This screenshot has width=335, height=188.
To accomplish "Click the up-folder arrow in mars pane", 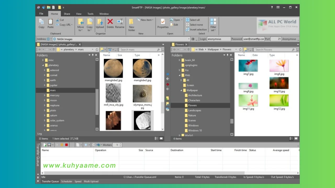I will [54, 49].
